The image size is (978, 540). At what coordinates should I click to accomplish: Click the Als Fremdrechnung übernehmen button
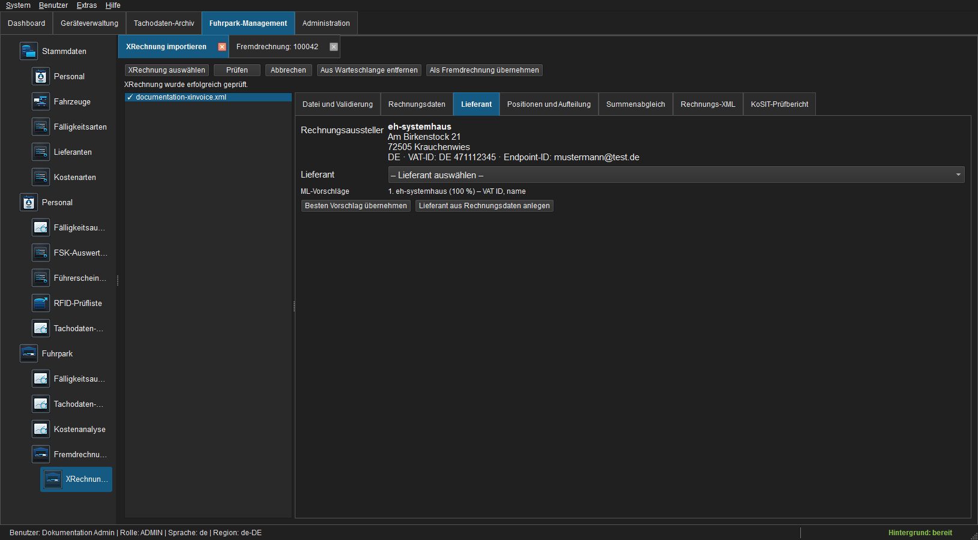pyautogui.click(x=484, y=70)
